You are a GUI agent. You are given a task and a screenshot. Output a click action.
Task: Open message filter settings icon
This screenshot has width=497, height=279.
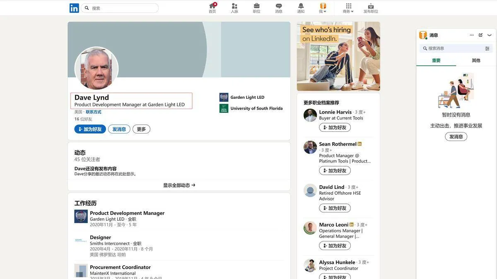pos(487,48)
